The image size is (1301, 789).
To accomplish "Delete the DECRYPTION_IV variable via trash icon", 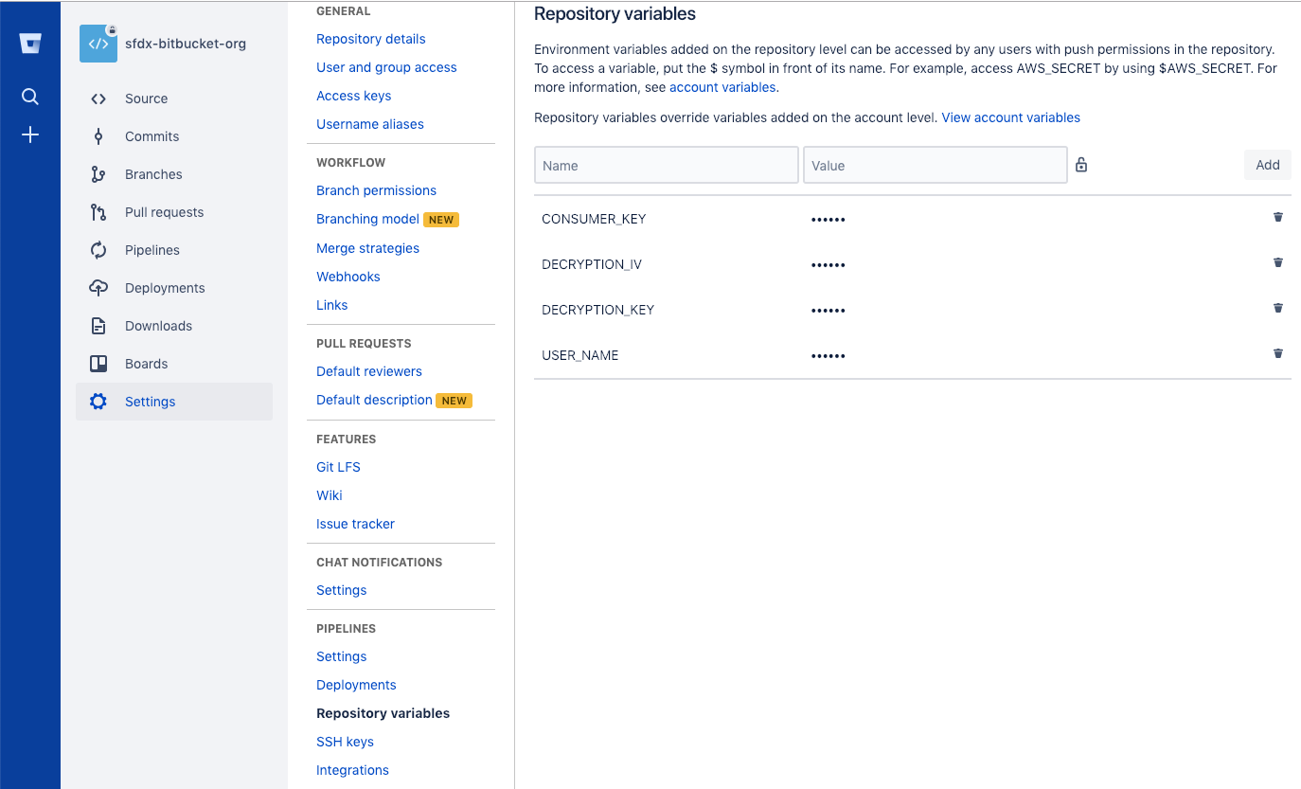I will click(1277, 262).
